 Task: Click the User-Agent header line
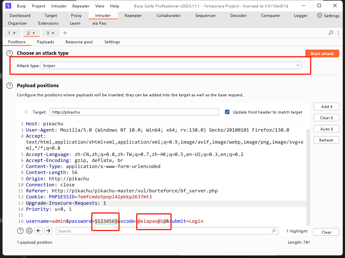tap(158, 130)
